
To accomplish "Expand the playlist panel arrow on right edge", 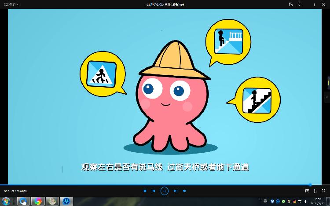I will [327, 97].
